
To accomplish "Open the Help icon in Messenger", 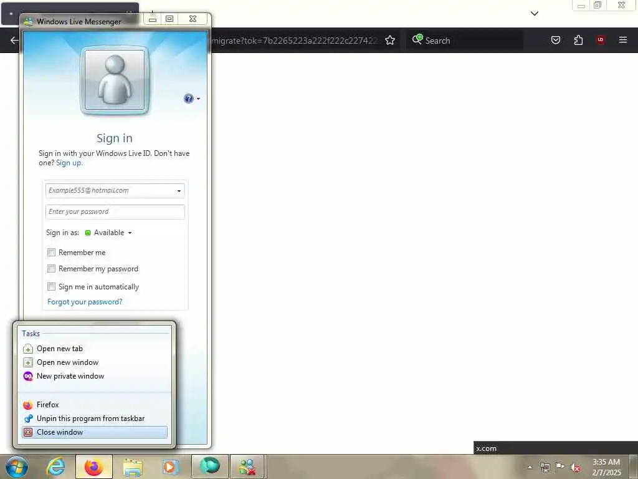I will coord(188,99).
